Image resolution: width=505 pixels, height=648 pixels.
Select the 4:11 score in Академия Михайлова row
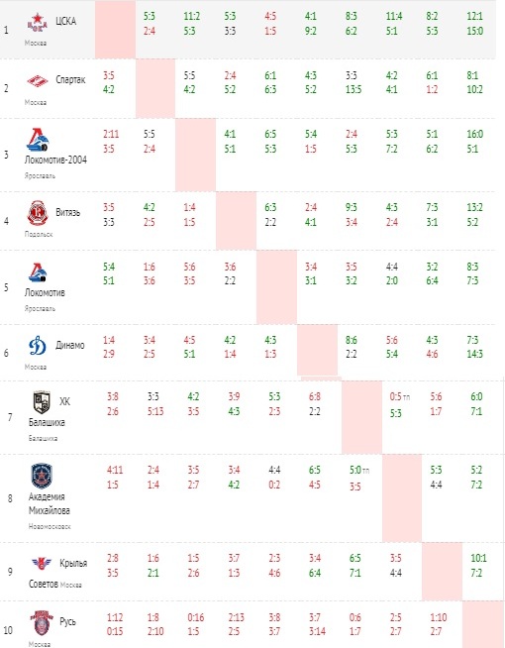(115, 470)
